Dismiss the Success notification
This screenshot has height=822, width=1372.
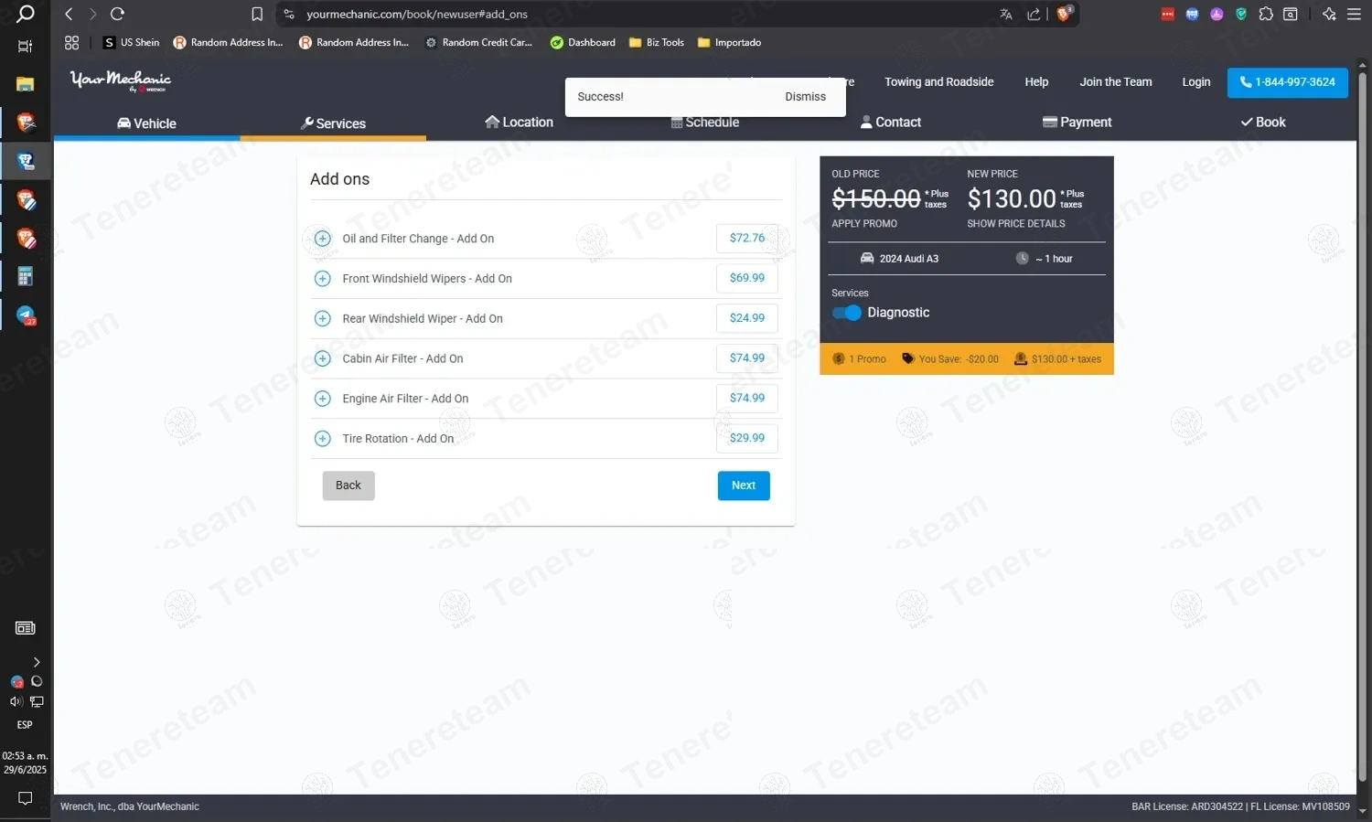click(x=806, y=97)
